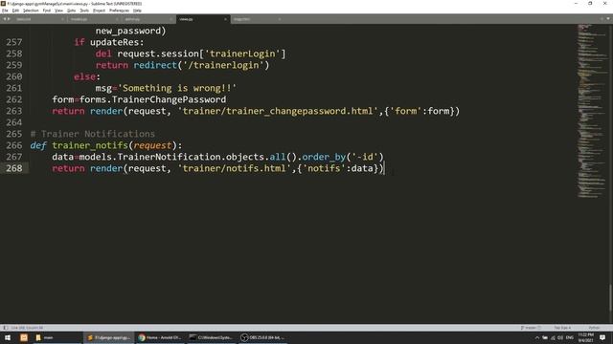Open the Find menu
This screenshot has width=613, height=344.
pos(47,11)
